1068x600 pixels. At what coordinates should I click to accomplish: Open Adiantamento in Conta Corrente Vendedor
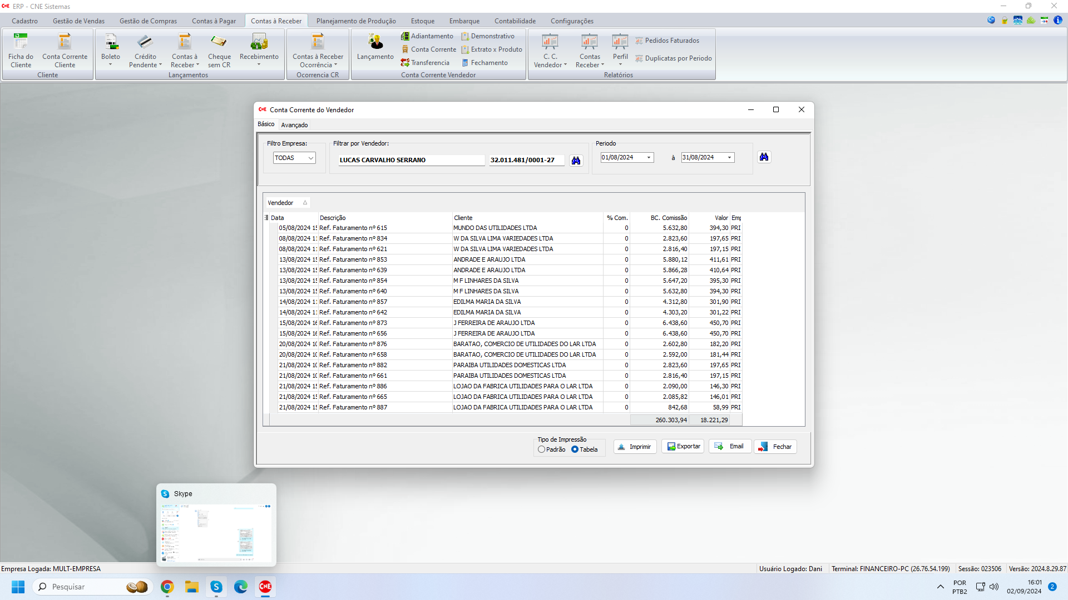point(427,36)
